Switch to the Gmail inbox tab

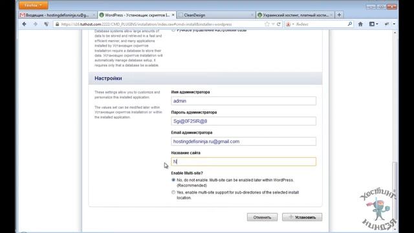pyautogui.click(x=58, y=15)
